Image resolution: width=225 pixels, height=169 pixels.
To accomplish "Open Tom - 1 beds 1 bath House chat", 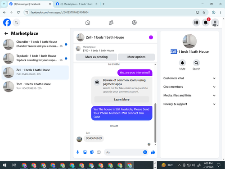I will pyautogui.click(x=35, y=87).
